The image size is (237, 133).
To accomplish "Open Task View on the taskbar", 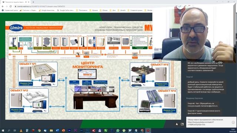I will tap(15, 130).
